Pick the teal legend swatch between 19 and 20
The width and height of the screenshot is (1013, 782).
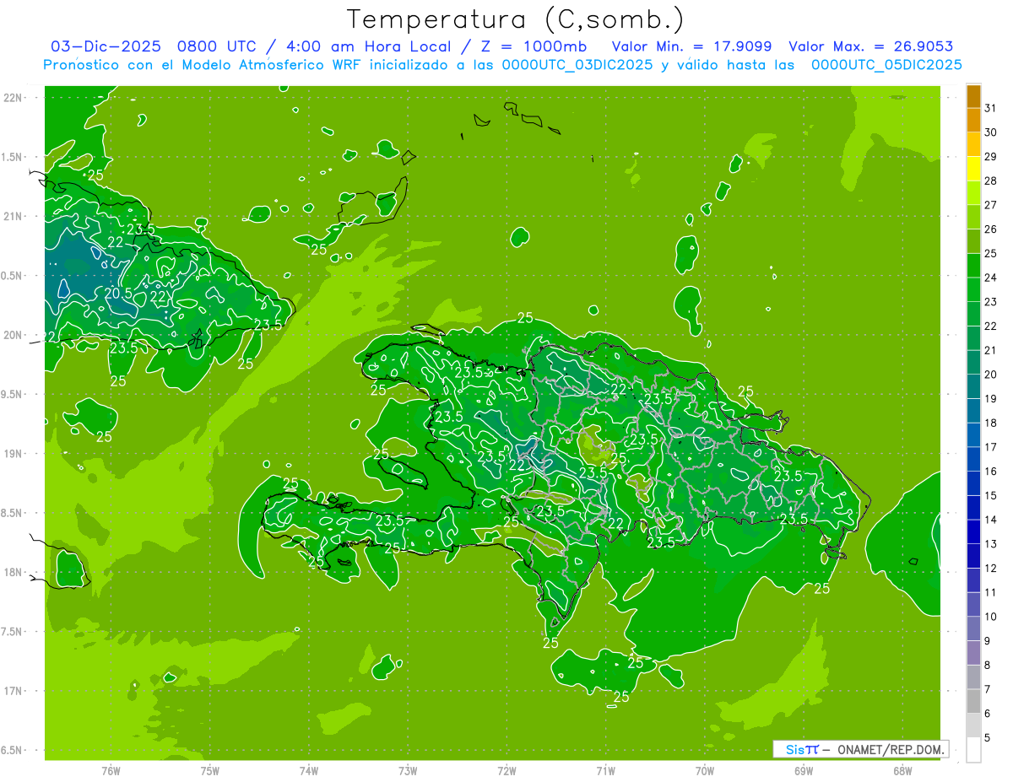point(973,387)
